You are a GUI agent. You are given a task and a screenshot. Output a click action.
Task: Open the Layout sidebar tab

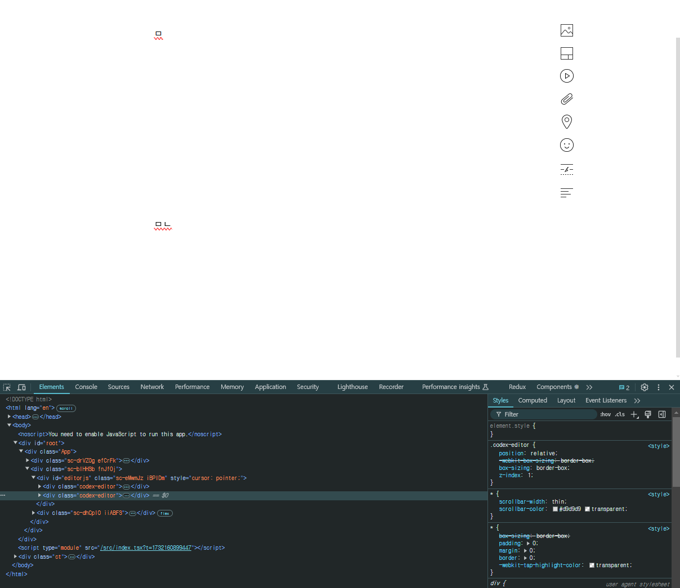[566, 400]
